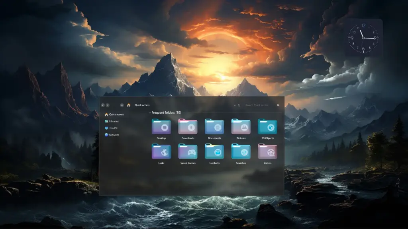408x229 pixels.
Task: Collapse the Frequent folders group
Action: click(x=149, y=113)
